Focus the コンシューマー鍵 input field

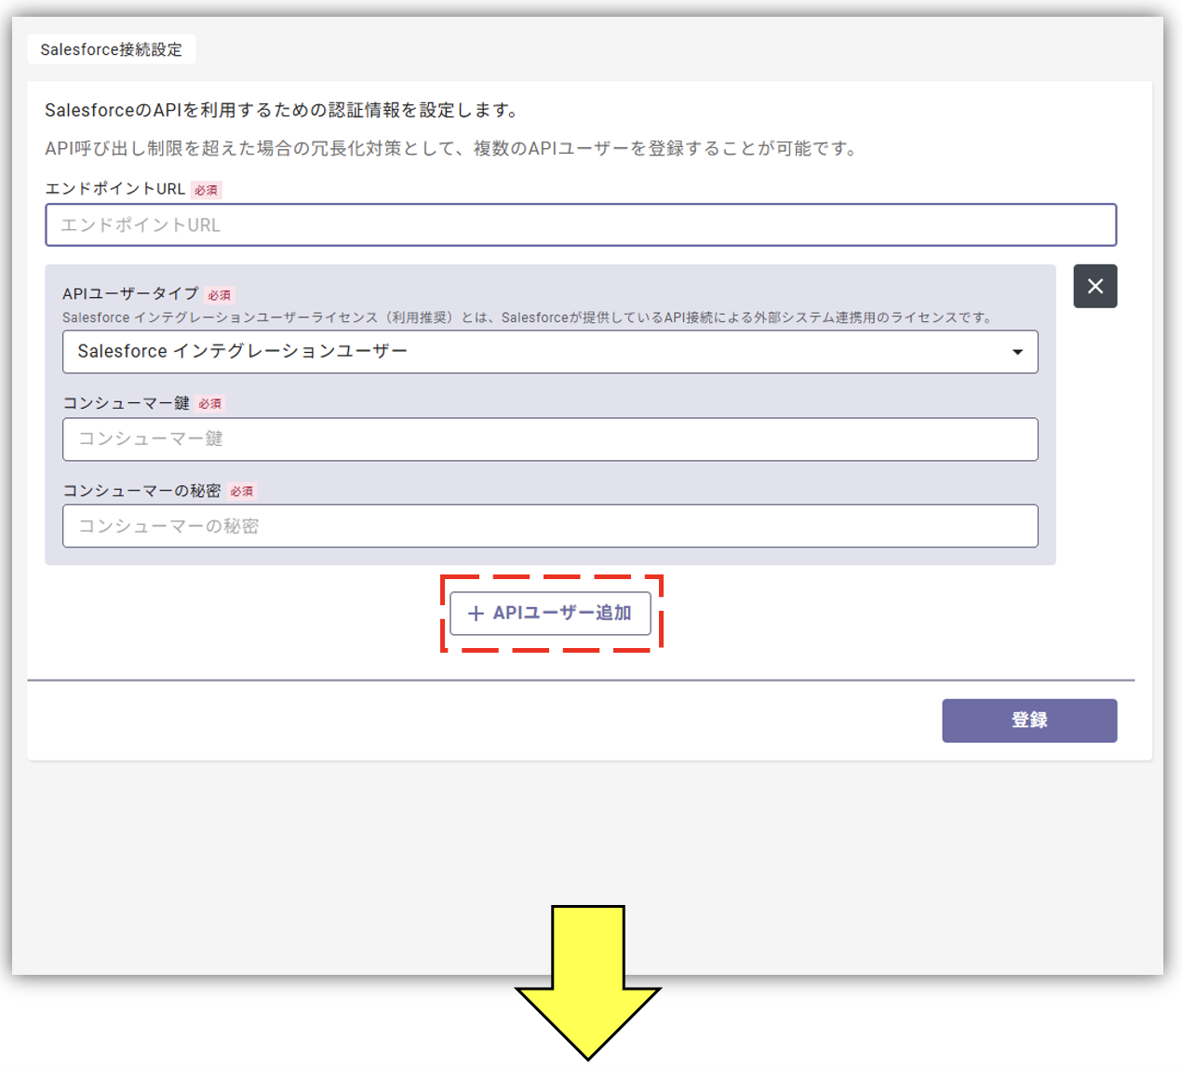click(x=550, y=439)
